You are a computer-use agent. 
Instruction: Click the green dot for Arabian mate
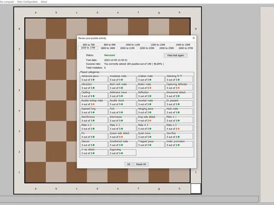coord(150,80)
